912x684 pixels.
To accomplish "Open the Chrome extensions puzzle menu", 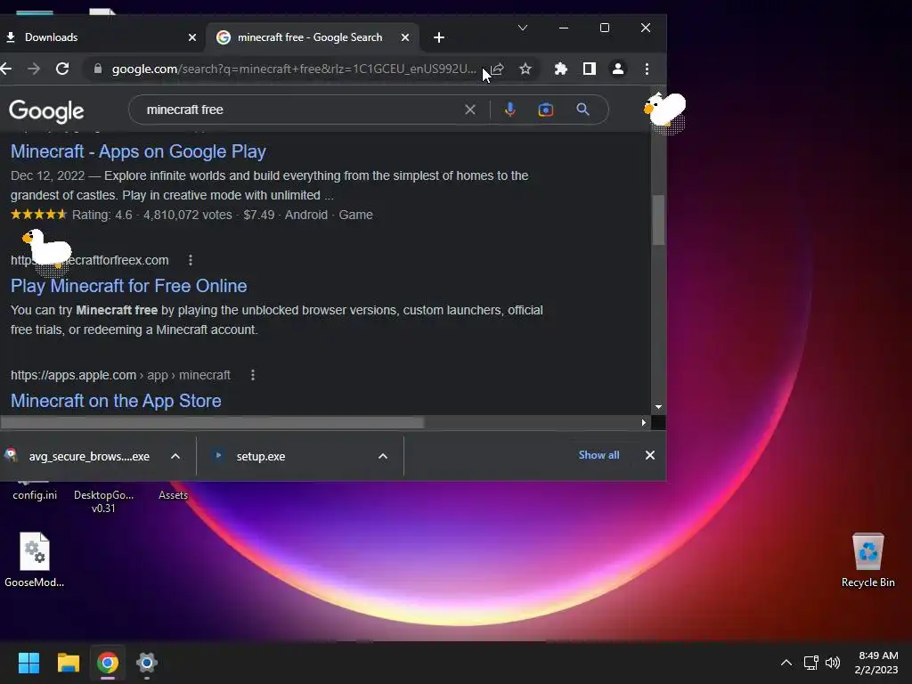I will (561, 69).
